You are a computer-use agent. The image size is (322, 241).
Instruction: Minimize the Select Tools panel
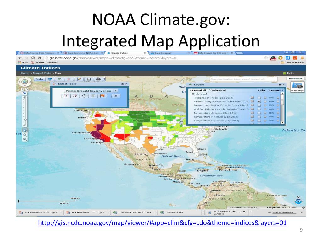[x=123, y=84]
